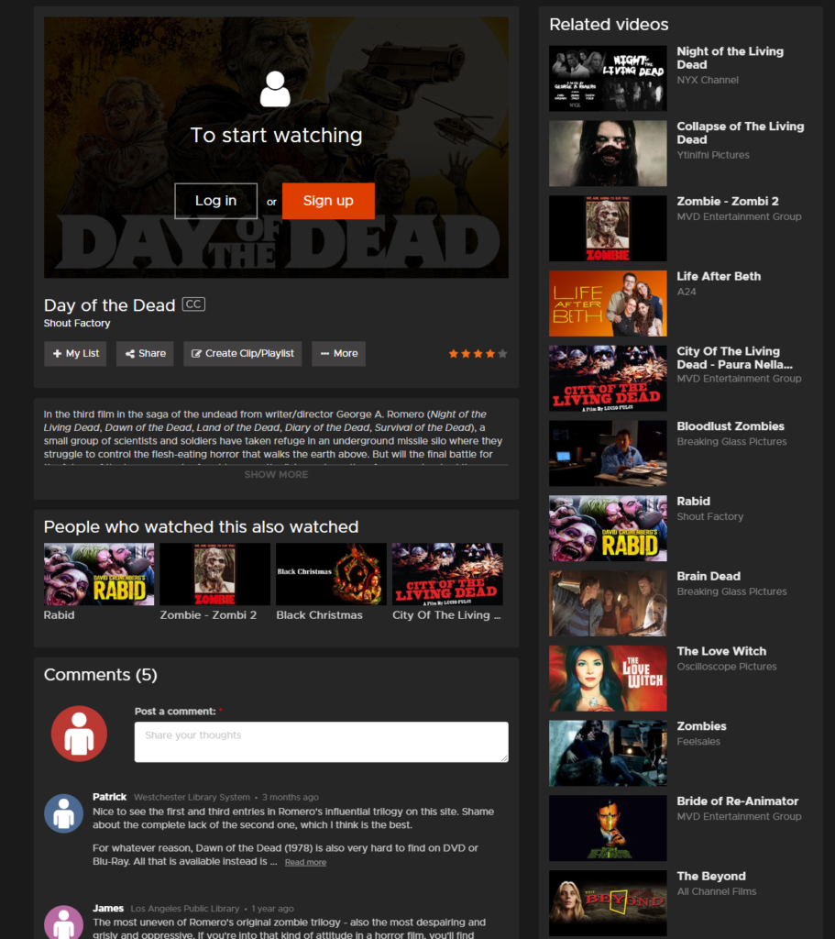Click the "Brain Dead" title link

point(709,576)
